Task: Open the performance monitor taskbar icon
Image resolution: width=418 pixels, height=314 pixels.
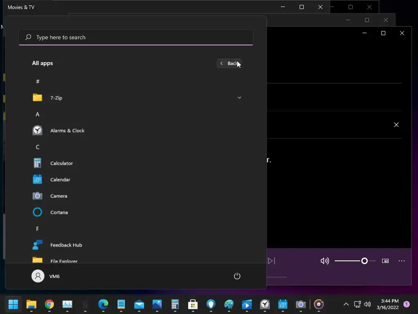Action: (x=67, y=304)
